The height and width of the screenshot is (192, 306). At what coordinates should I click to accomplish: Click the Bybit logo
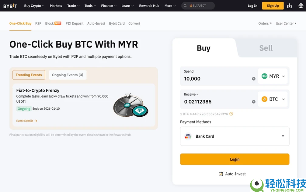[x=10, y=6]
